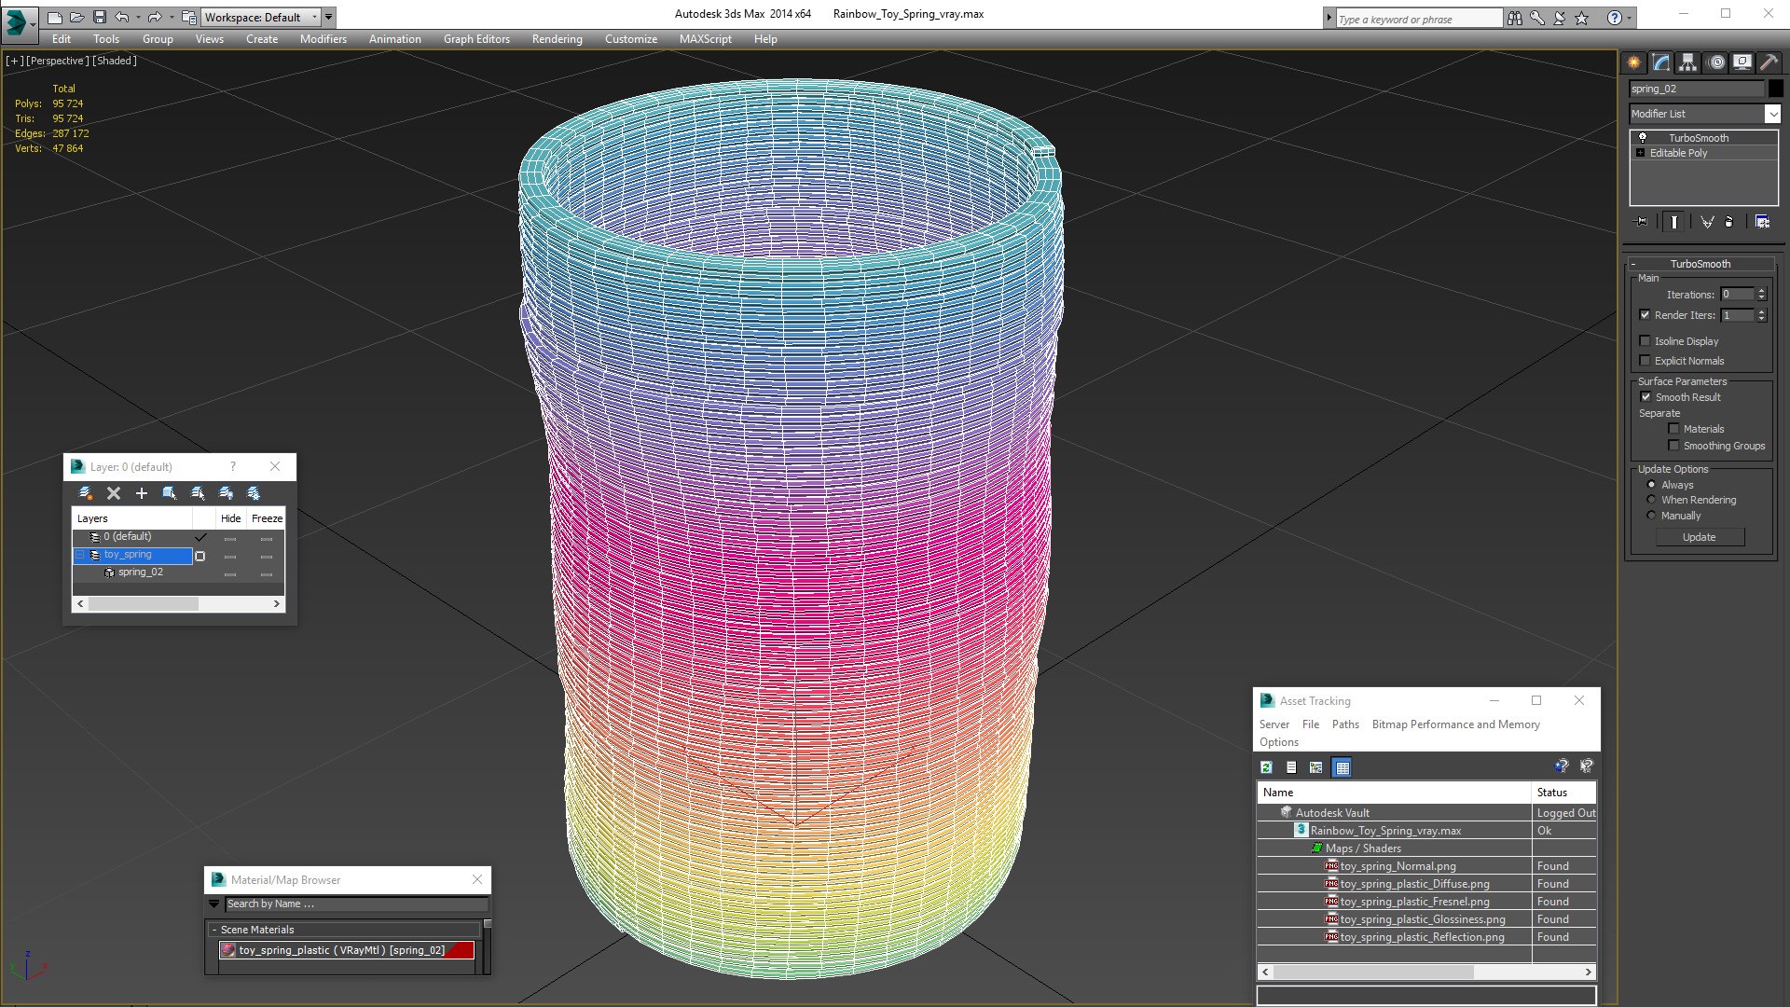Click Freeze/Unfreeze All Layers icon
The image size is (1790, 1007).
(x=254, y=493)
